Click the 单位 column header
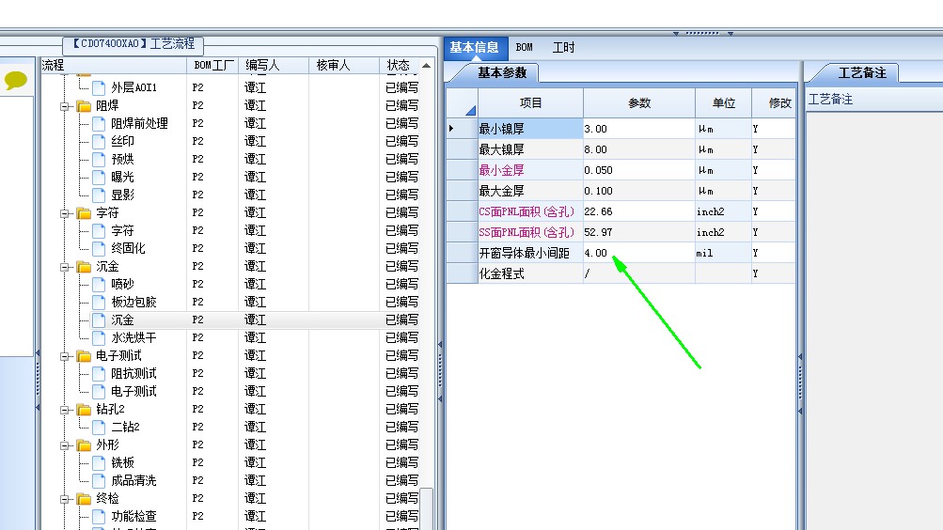The height and width of the screenshot is (530, 943). [x=724, y=103]
